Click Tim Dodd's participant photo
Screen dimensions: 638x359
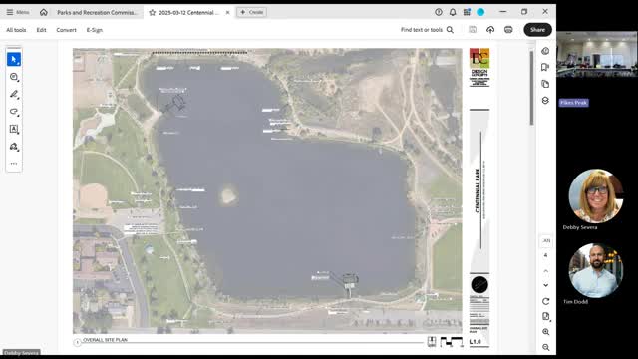596,270
